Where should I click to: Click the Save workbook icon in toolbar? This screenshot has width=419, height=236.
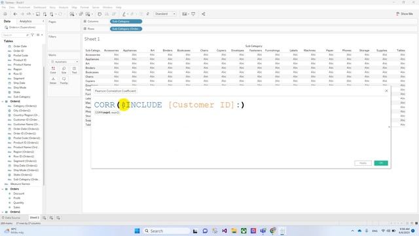click(x=38, y=14)
